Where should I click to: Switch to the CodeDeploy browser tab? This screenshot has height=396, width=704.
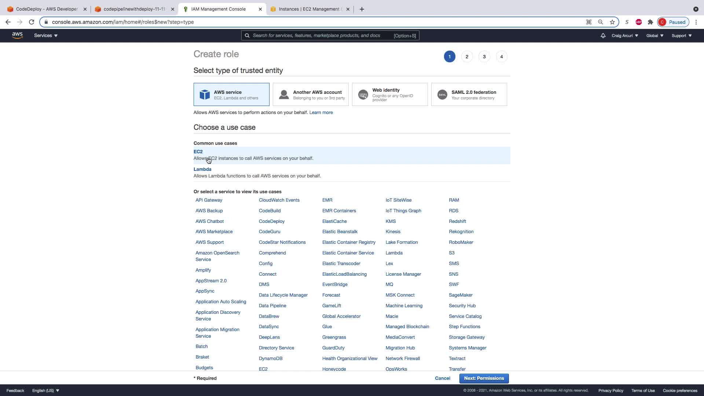tap(47, 9)
